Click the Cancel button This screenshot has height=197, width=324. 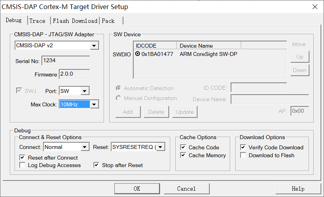pyautogui.click(x=186, y=189)
